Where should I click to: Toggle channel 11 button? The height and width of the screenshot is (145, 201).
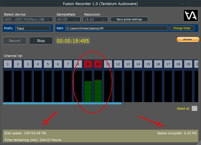click(x=108, y=64)
